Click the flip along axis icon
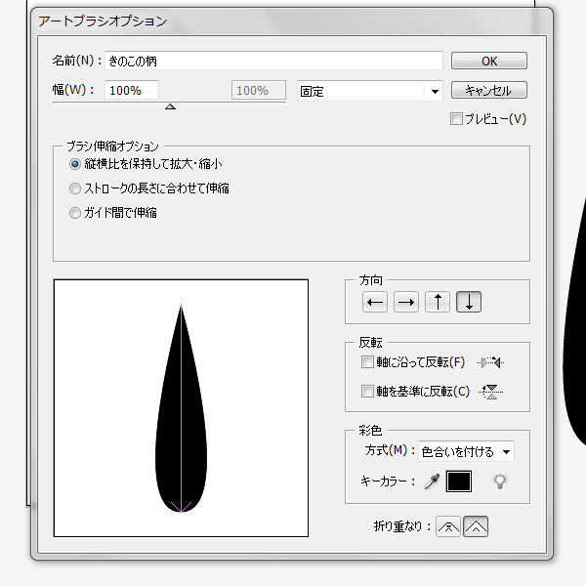The width and height of the screenshot is (586, 586). (x=490, y=362)
